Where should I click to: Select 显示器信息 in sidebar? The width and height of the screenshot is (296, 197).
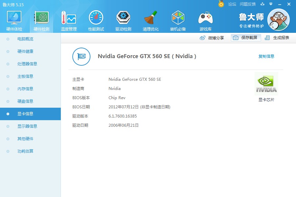point(30,126)
